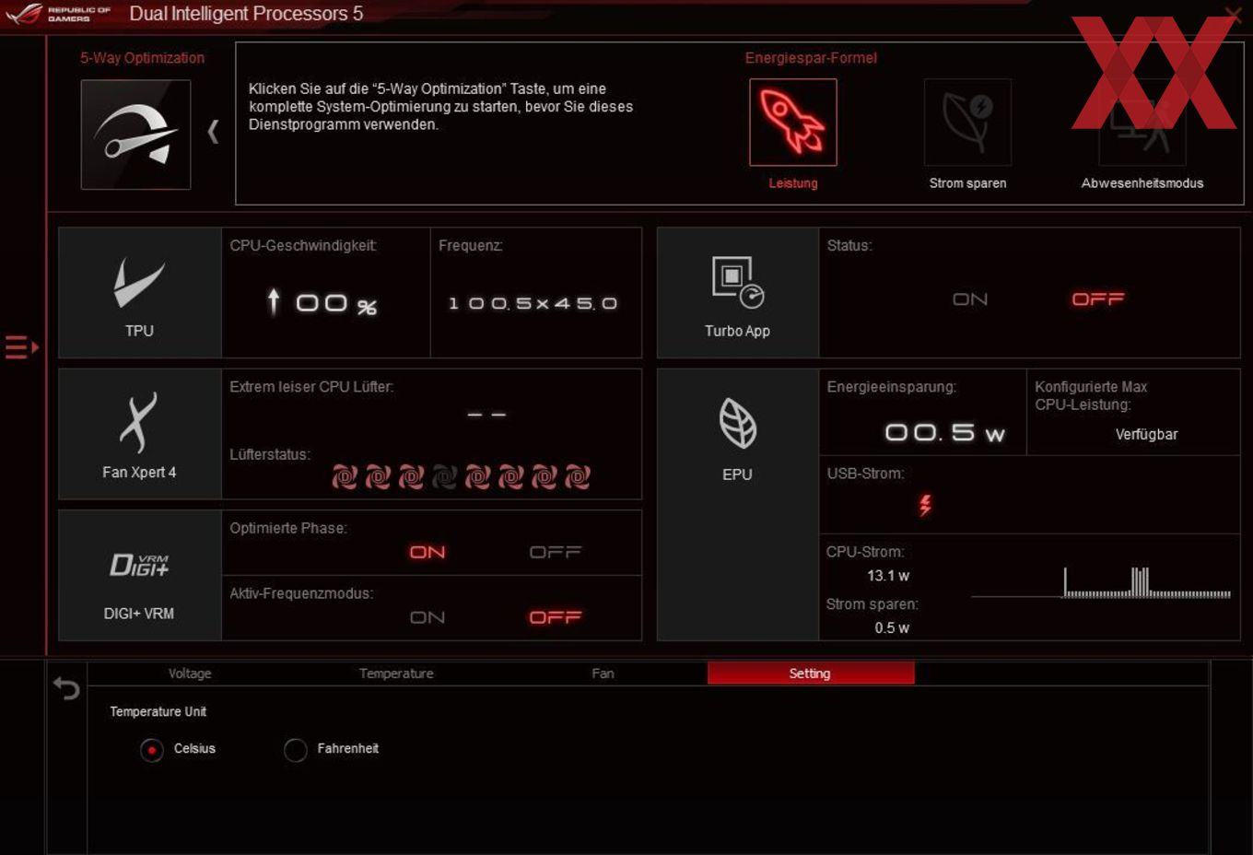Viewport: 1253px width, 855px height.
Task: Click the CPU-Strom 13.1 w value
Action: pyautogui.click(x=888, y=575)
